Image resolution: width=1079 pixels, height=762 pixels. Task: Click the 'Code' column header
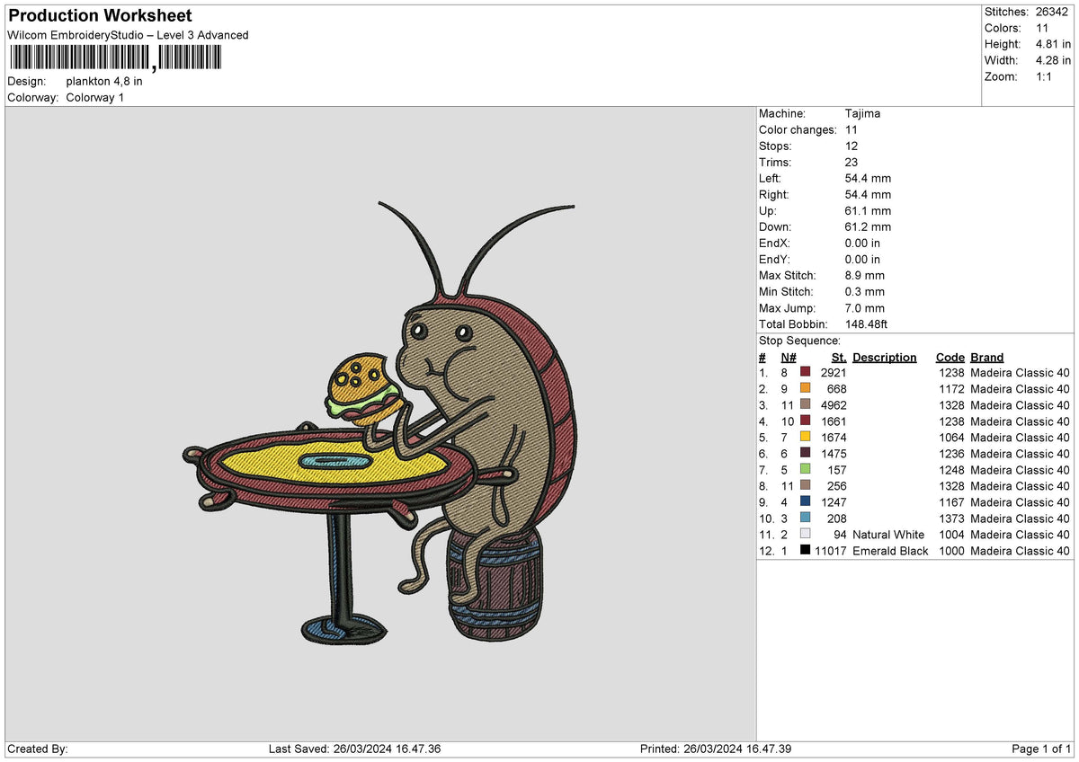pyautogui.click(x=950, y=357)
